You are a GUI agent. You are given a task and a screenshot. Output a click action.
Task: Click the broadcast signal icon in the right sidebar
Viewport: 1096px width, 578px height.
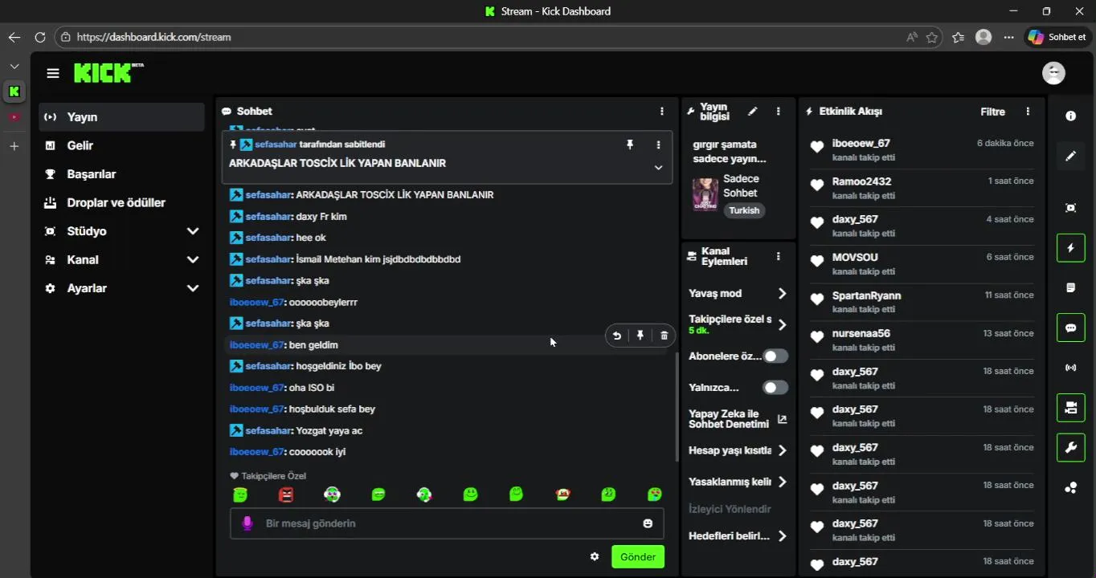pyautogui.click(x=1070, y=368)
